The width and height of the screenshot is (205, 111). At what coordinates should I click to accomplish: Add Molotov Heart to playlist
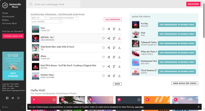114,76
